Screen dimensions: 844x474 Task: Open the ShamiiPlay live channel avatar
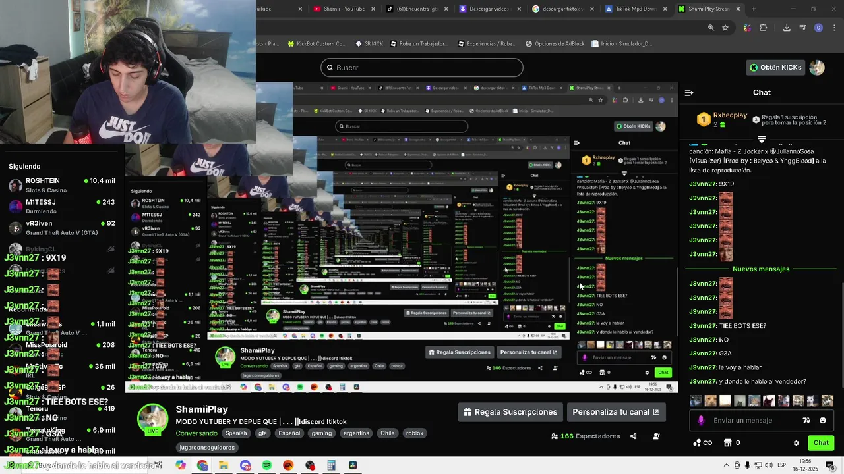152,419
